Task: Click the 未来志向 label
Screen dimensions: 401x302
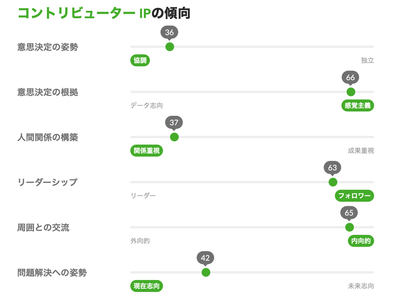Action: 361,286
